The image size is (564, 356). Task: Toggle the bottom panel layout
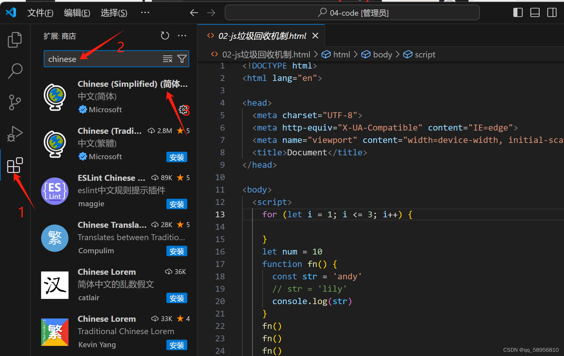[x=535, y=13]
